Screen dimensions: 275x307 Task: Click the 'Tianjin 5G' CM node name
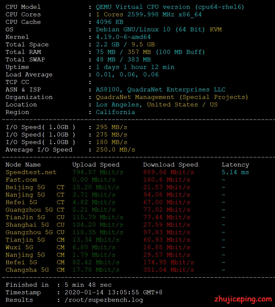click(x=25, y=240)
